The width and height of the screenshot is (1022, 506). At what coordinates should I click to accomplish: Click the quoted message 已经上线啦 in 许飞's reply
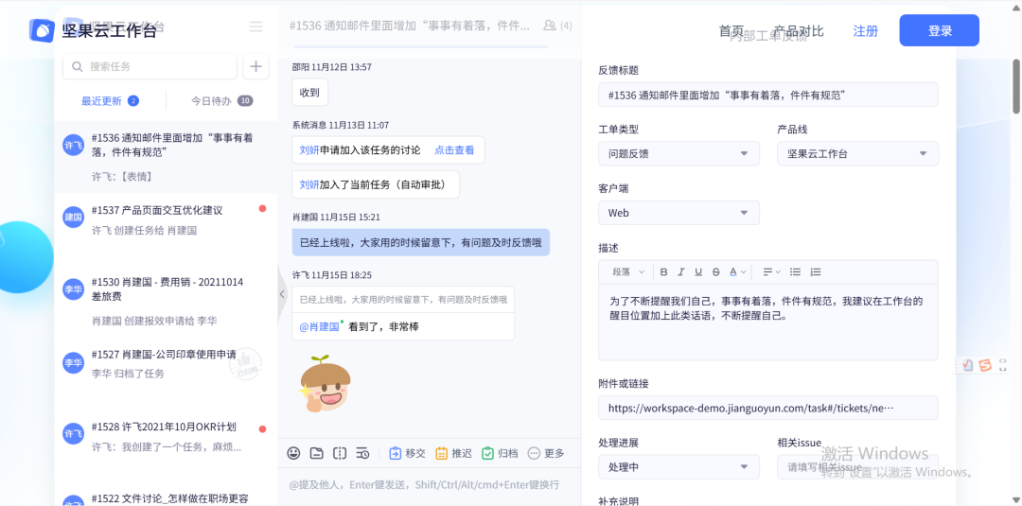[403, 300]
